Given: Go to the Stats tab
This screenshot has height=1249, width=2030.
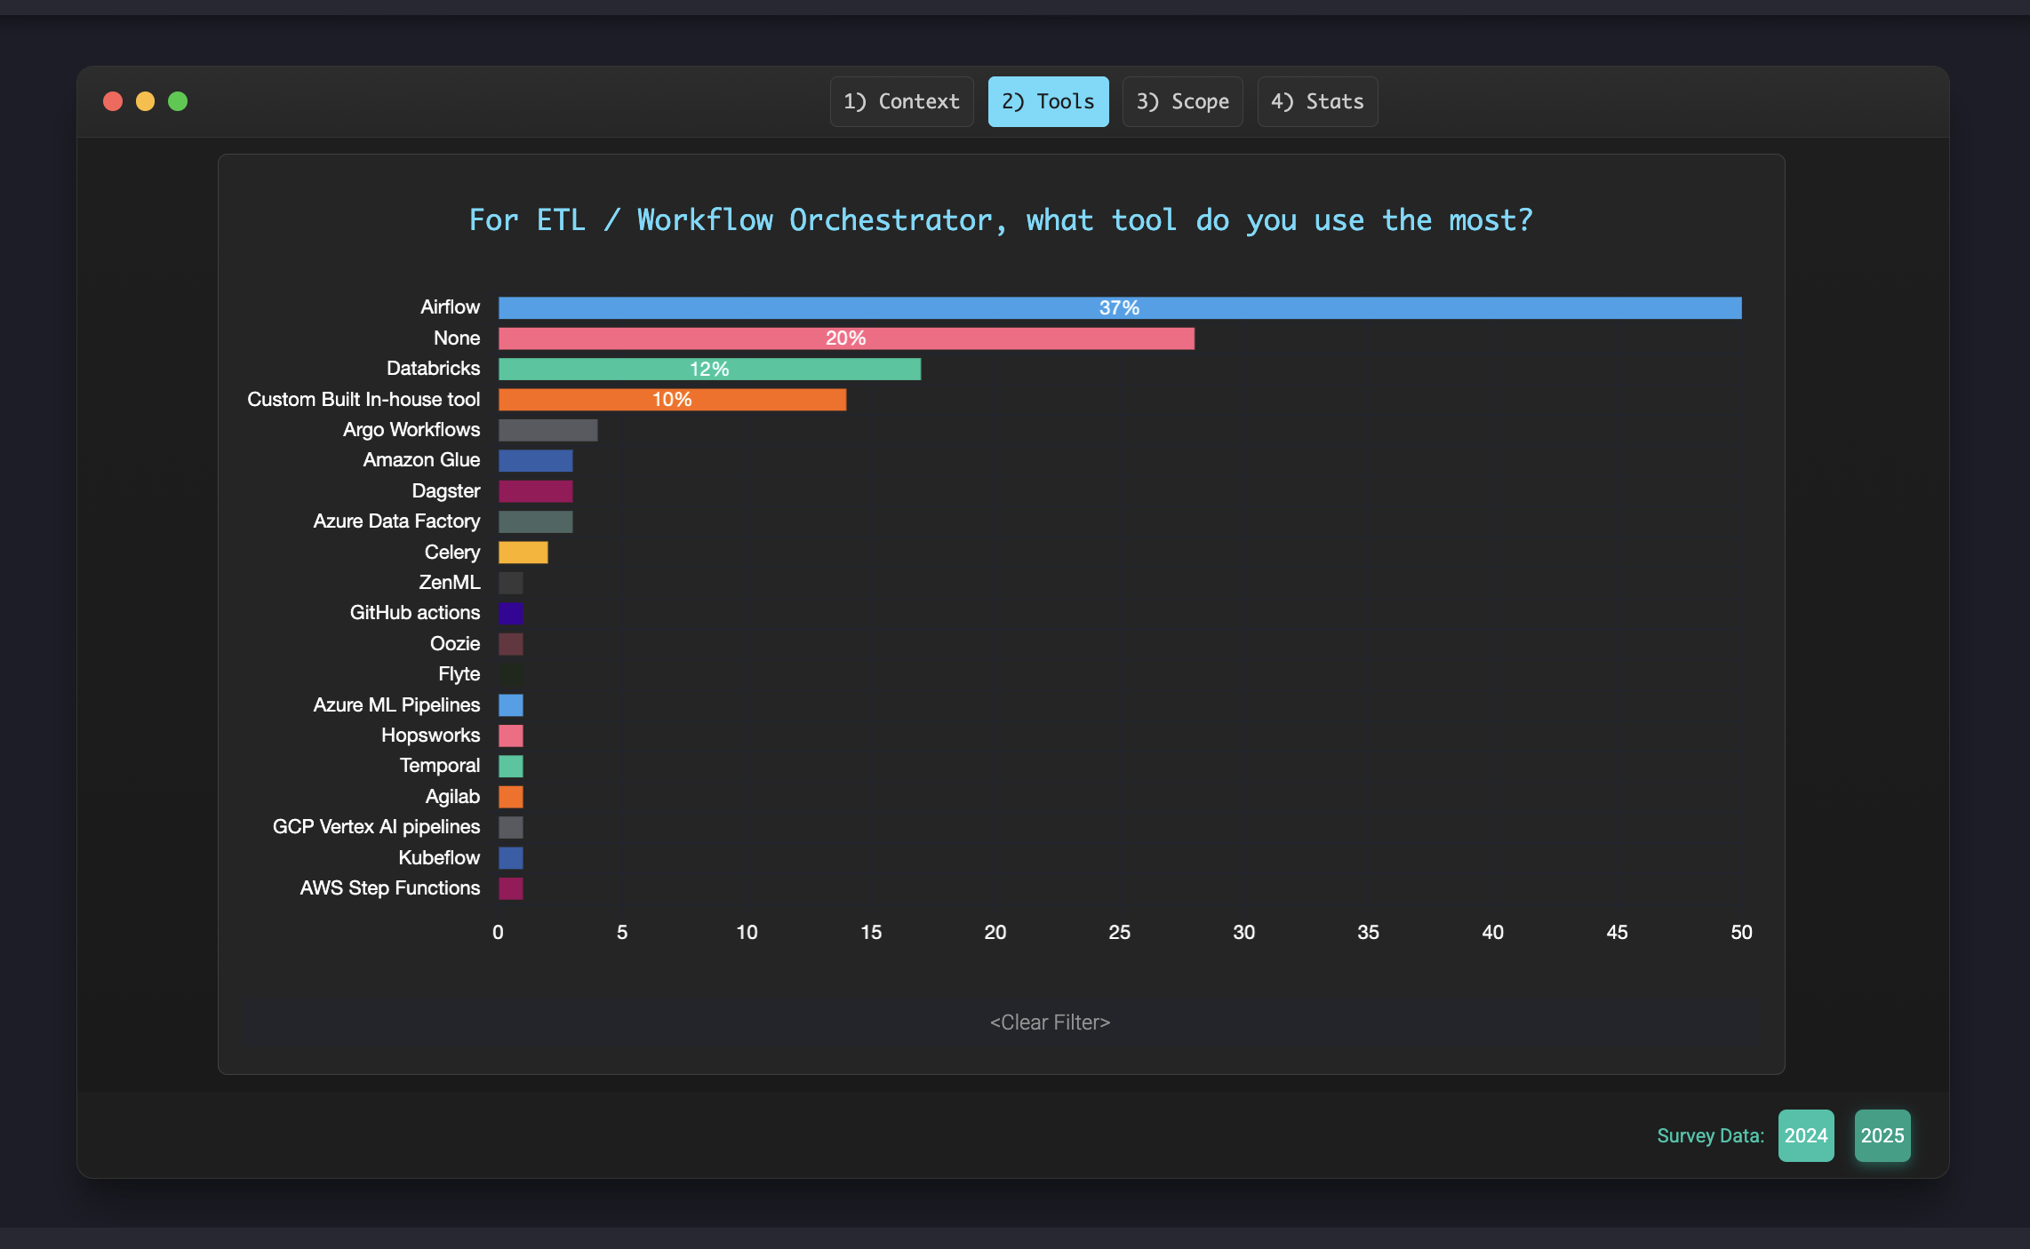Looking at the screenshot, I should tap(1317, 101).
